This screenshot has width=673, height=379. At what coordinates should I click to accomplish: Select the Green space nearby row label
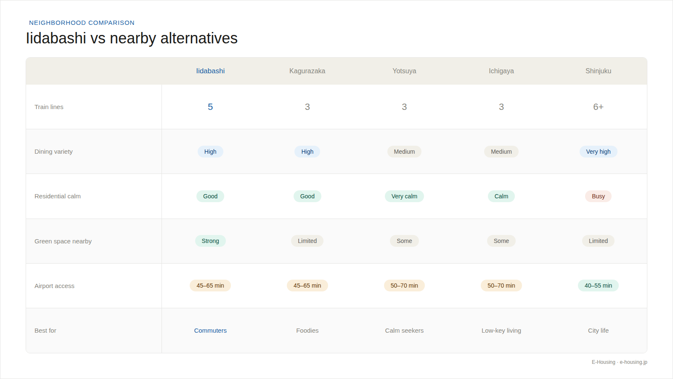(x=63, y=241)
